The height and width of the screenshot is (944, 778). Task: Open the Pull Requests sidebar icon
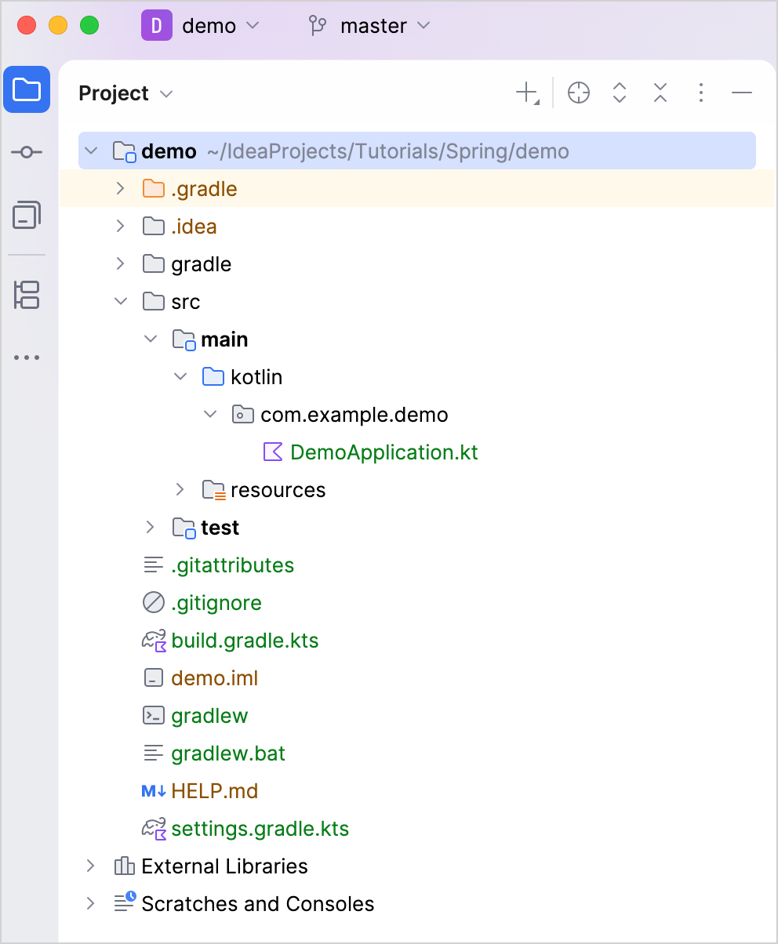coord(27,214)
